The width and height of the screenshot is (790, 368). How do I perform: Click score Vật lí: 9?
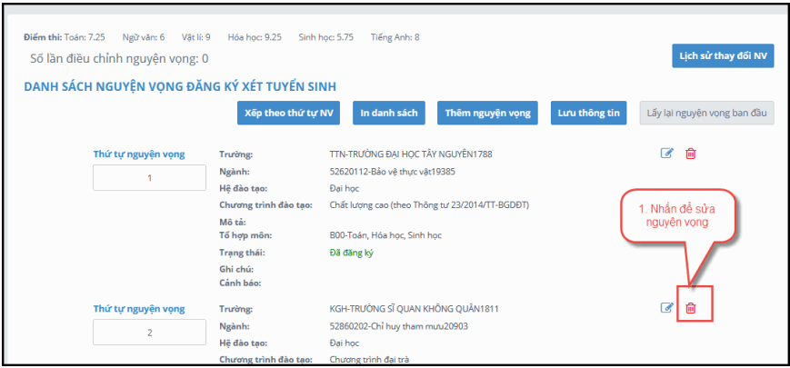click(196, 37)
